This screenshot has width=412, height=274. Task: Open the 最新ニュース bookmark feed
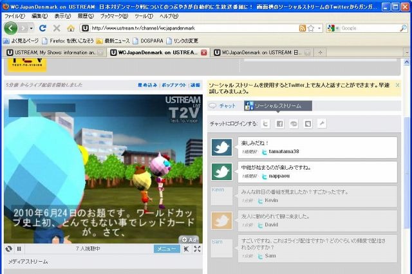pos(113,41)
